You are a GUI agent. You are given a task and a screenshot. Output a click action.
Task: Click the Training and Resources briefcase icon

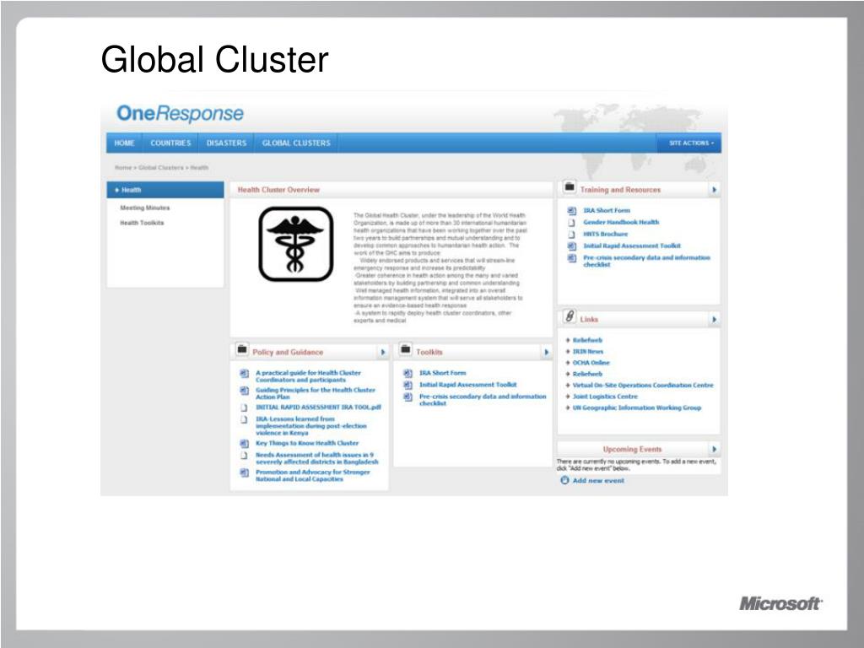(x=570, y=187)
